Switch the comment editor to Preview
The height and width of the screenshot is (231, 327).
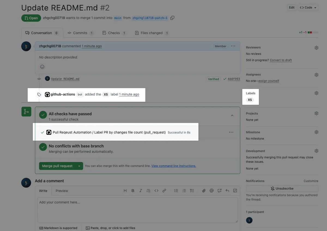[62, 191]
